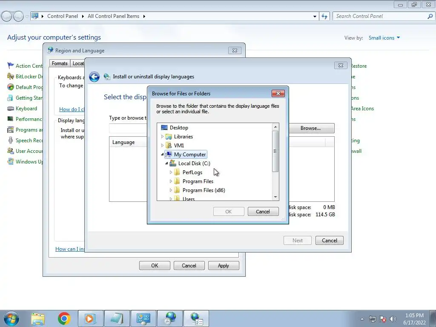
Task: Click the Keyboard link in Control Panel
Action: [x=26, y=109]
